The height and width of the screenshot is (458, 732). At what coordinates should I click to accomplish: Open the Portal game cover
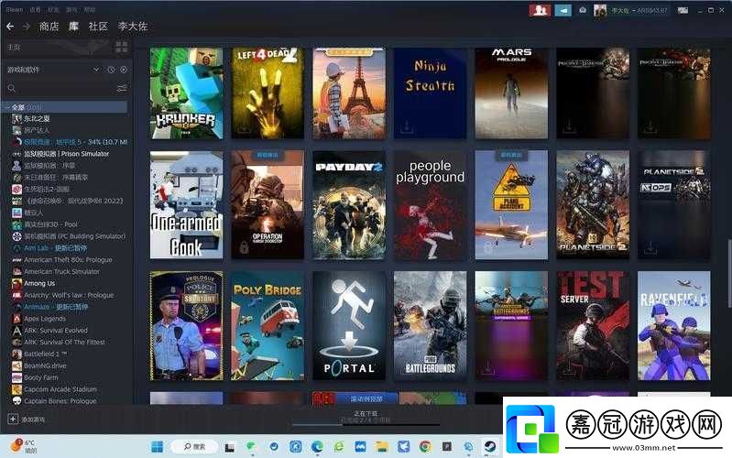(349, 325)
